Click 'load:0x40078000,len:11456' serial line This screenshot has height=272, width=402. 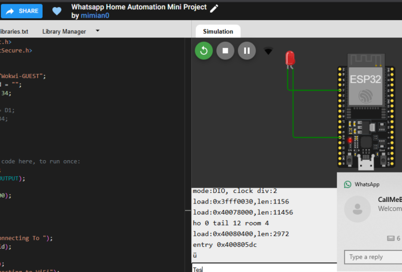[243, 212]
